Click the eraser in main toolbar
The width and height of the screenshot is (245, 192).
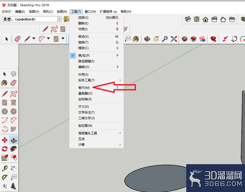tap(17, 39)
